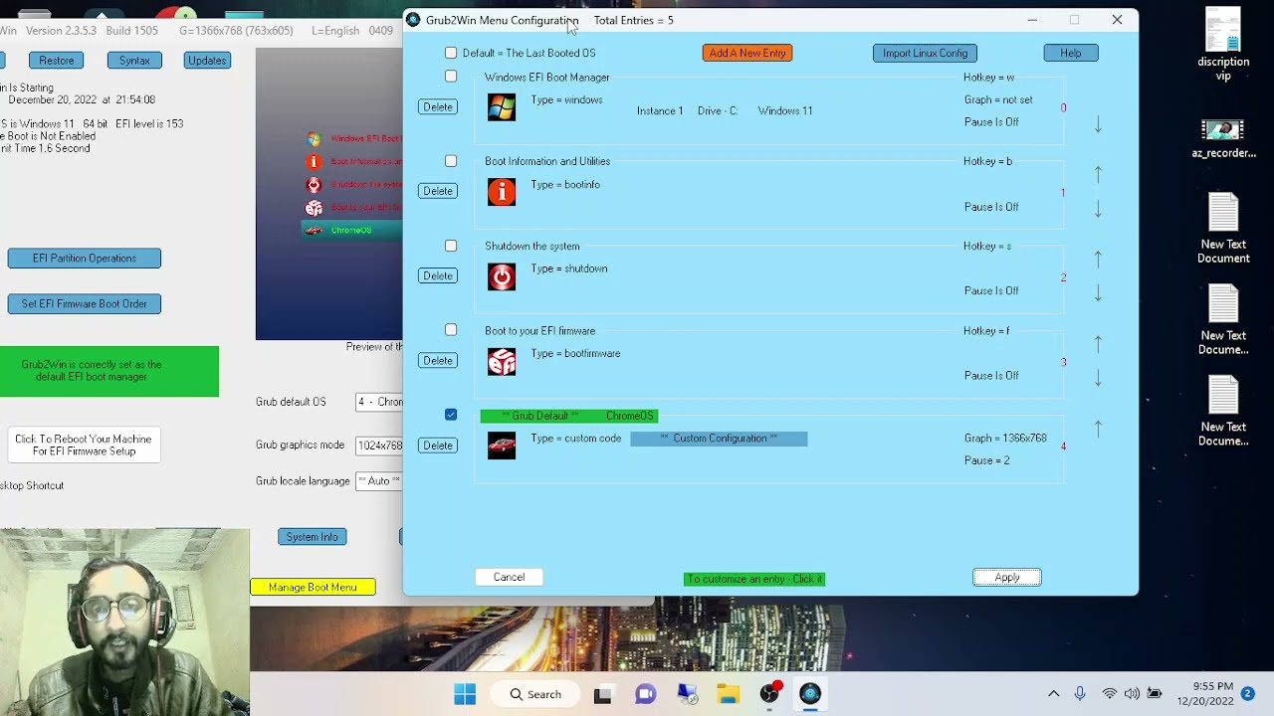Delete the ChromeOS entry
Image resolution: width=1274 pixels, height=716 pixels.
(438, 446)
